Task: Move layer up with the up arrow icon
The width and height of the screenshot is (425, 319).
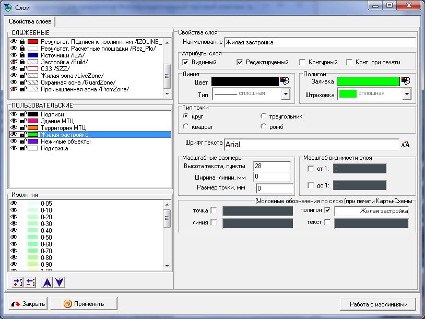Action: tap(47, 282)
